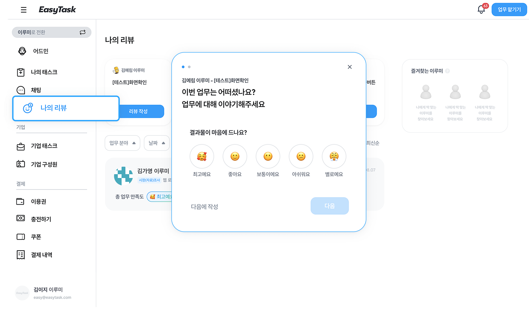
Task: Click the 이루미로 전환 switch icon
Action: tap(82, 32)
